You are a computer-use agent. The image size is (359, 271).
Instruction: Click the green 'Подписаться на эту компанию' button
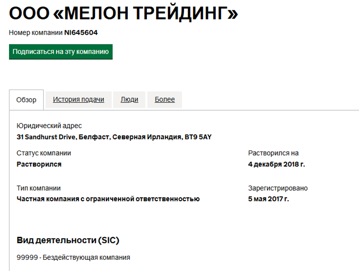click(x=61, y=52)
